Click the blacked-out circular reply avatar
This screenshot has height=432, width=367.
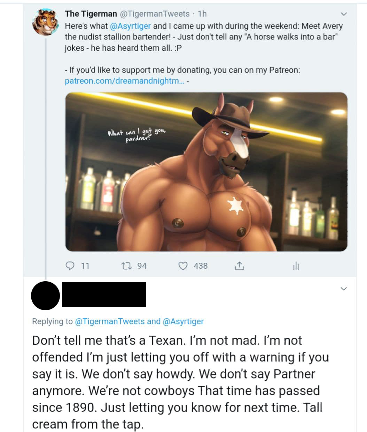[45, 296]
